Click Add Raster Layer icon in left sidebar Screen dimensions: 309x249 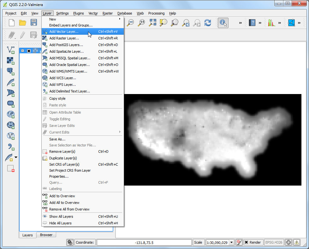point(11,61)
